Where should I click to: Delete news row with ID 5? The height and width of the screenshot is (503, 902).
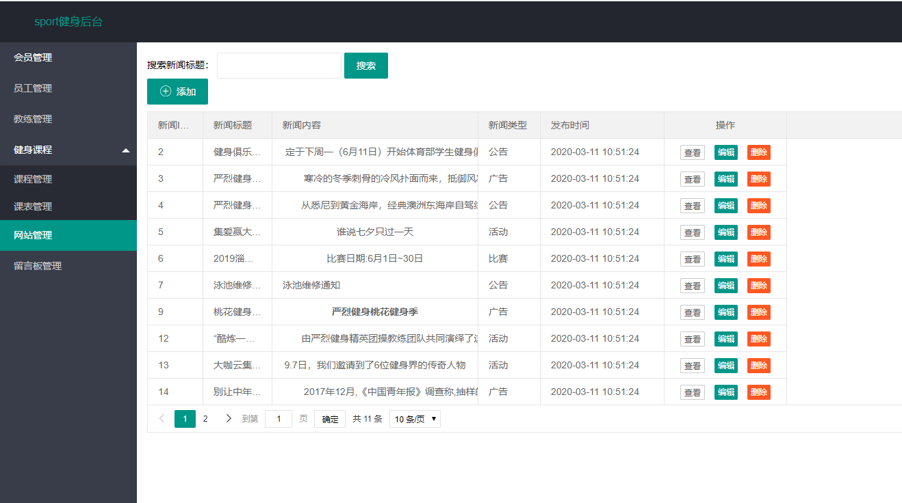coord(759,232)
